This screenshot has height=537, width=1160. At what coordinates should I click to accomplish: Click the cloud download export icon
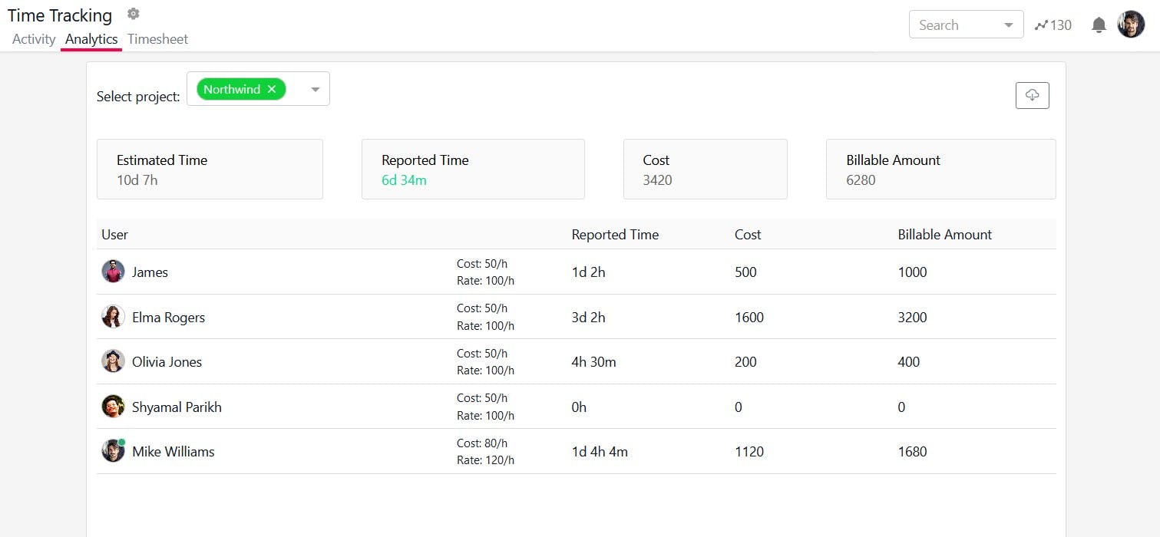click(x=1032, y=95)
